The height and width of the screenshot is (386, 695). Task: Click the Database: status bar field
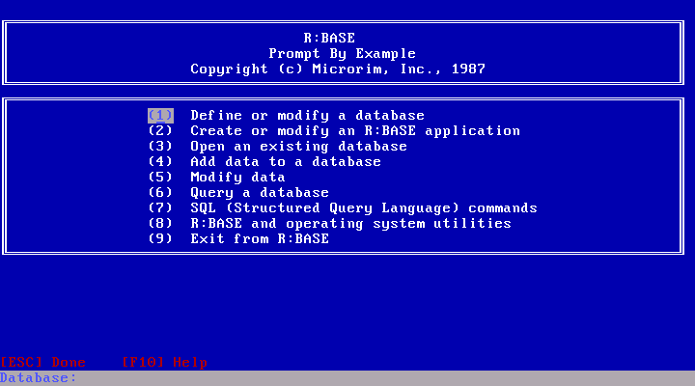click(x=347, y=378)
